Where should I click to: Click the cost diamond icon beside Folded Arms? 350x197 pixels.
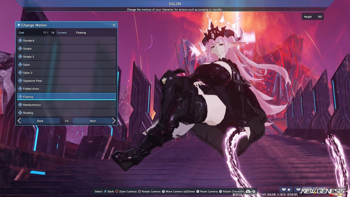pyautogui.click(x=20, y=89)
